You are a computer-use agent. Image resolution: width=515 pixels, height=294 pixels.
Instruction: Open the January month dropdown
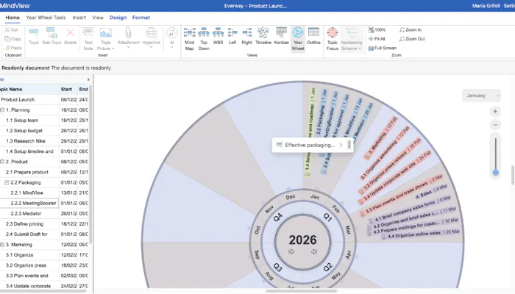(481, 96)
